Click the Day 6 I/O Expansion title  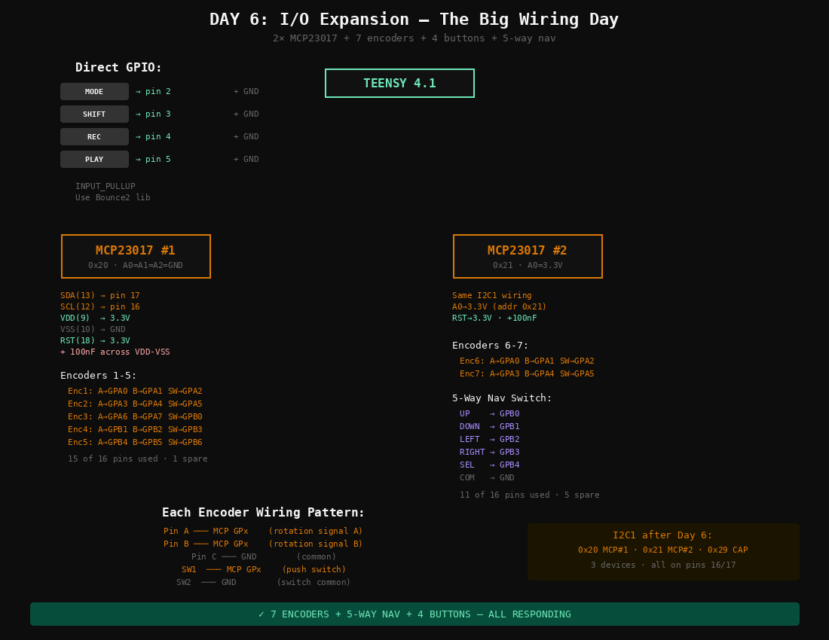(x=414, y=20)
